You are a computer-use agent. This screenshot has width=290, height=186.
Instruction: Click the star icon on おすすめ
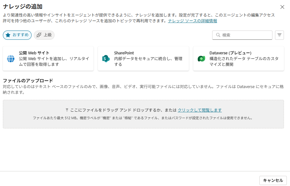tap(8, 35)
